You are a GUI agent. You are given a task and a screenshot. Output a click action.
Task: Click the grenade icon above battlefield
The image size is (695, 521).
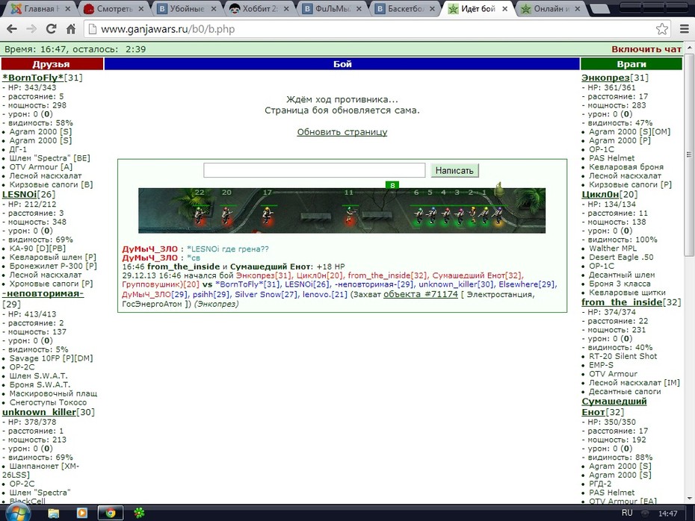tap(498, 189)
